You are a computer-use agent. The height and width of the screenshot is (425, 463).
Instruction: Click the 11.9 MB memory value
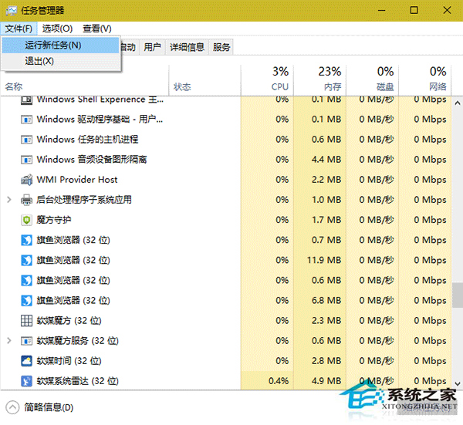tap(324, 260)
